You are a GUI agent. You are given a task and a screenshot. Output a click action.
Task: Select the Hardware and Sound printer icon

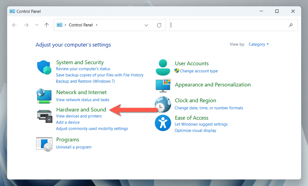[44, 115]
